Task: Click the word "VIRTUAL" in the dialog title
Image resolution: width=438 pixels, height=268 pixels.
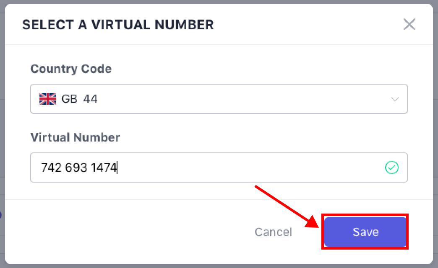Action: point(121,25)
